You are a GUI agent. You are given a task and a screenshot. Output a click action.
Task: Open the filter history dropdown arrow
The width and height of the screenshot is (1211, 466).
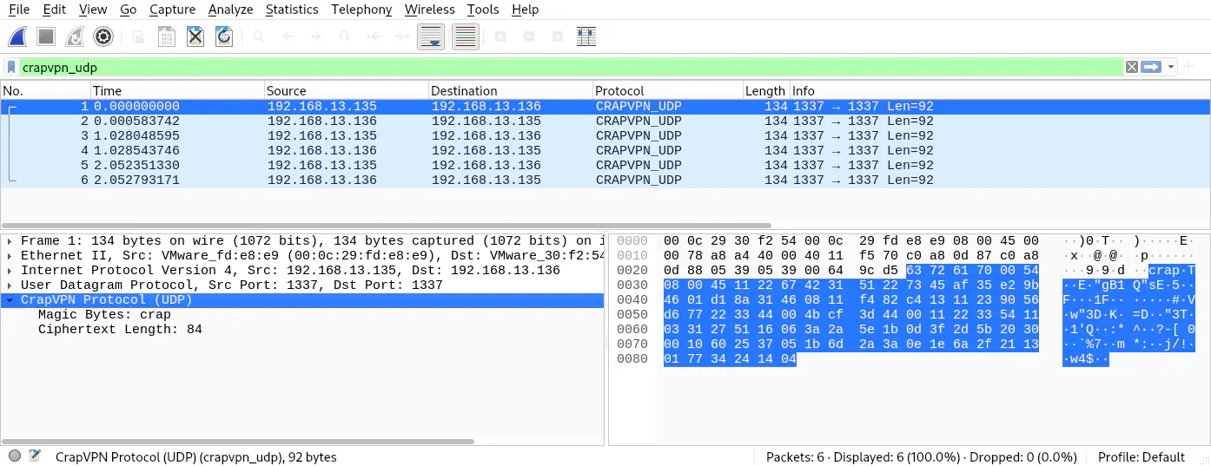click(x=1171, y=67)
